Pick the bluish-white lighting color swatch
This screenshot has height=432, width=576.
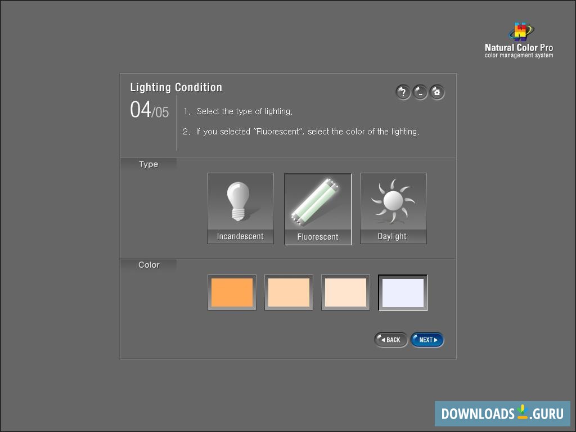[x=403, y=292]
